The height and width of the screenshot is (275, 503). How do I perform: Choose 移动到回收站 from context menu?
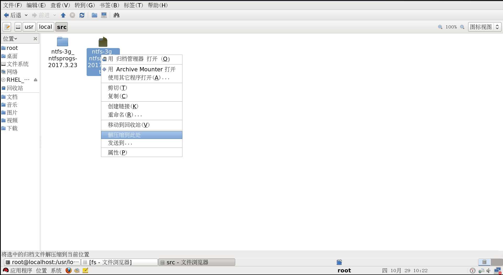point(142,125)
